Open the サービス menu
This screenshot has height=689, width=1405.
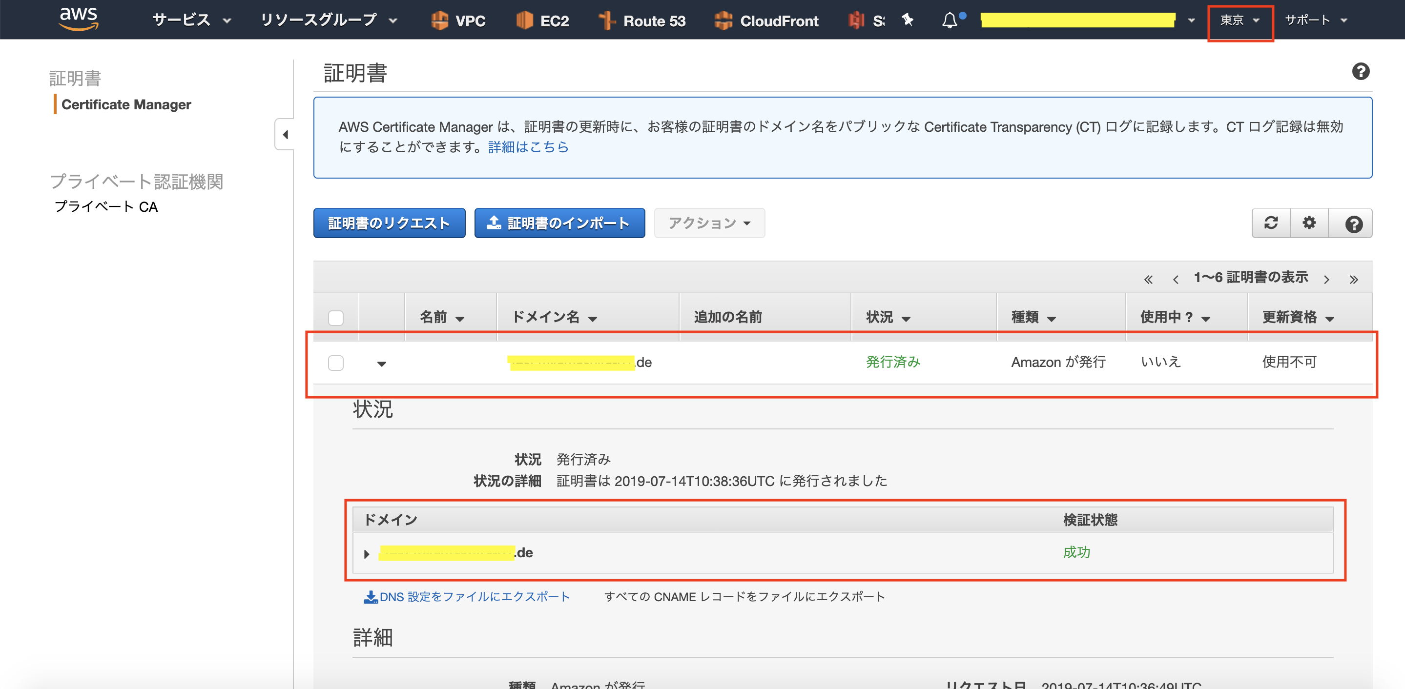click(x=191, y=20)
